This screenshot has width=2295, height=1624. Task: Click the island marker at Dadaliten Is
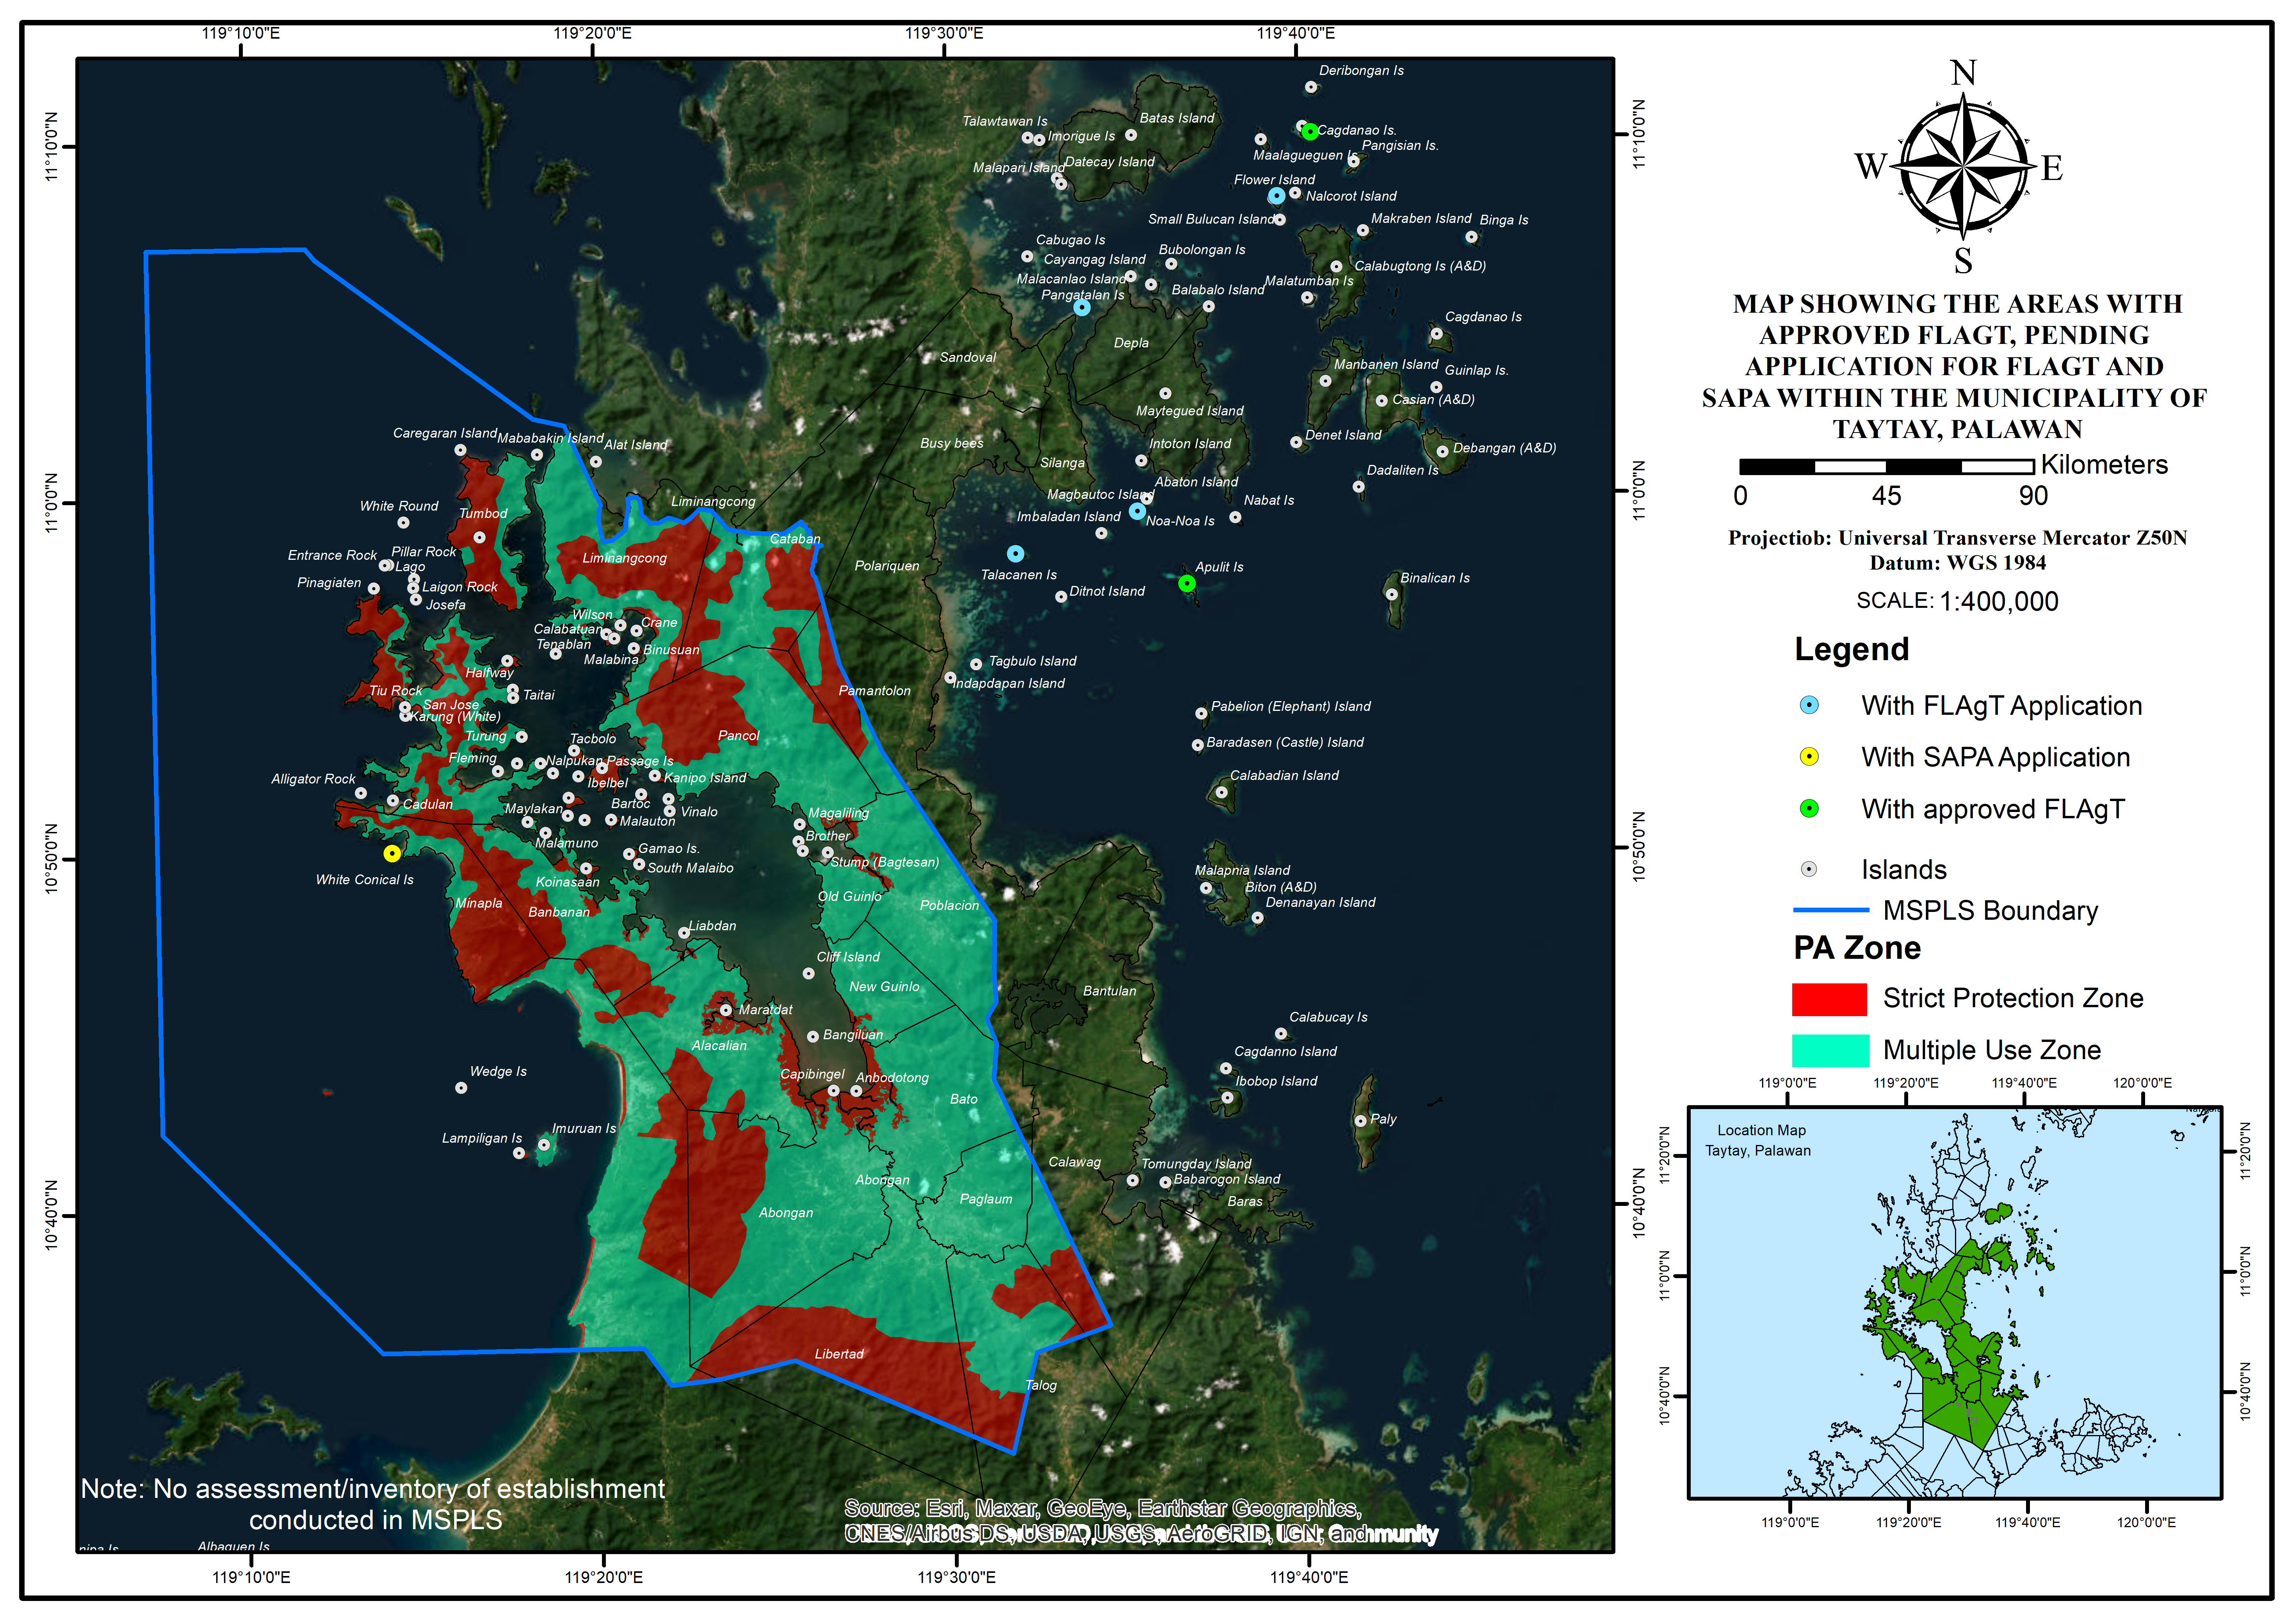point(1359,487)
